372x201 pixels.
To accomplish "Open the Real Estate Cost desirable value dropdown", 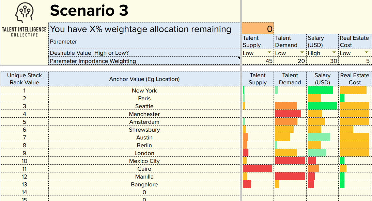I will (366, 53).
